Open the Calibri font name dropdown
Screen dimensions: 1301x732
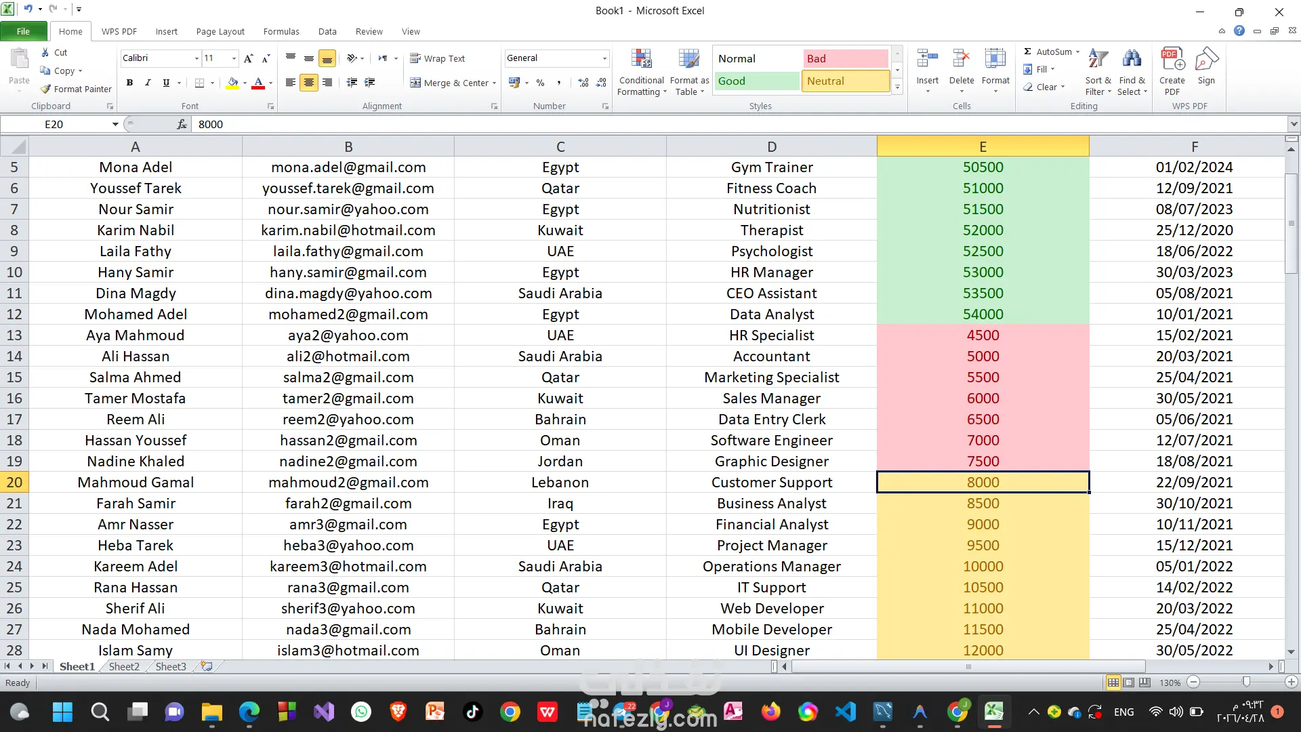[x=197, y=58]
